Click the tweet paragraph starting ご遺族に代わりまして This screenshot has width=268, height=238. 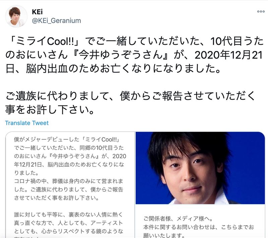[x=130, y=102]
